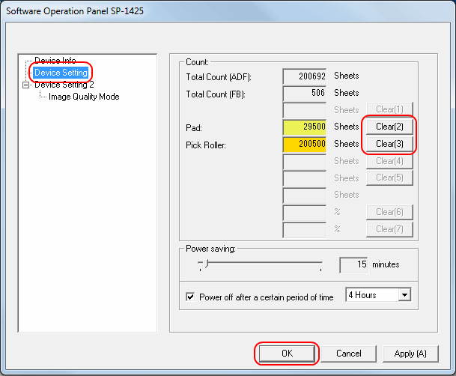Click Clear(2) to reset Pad counter

point(389,127)
